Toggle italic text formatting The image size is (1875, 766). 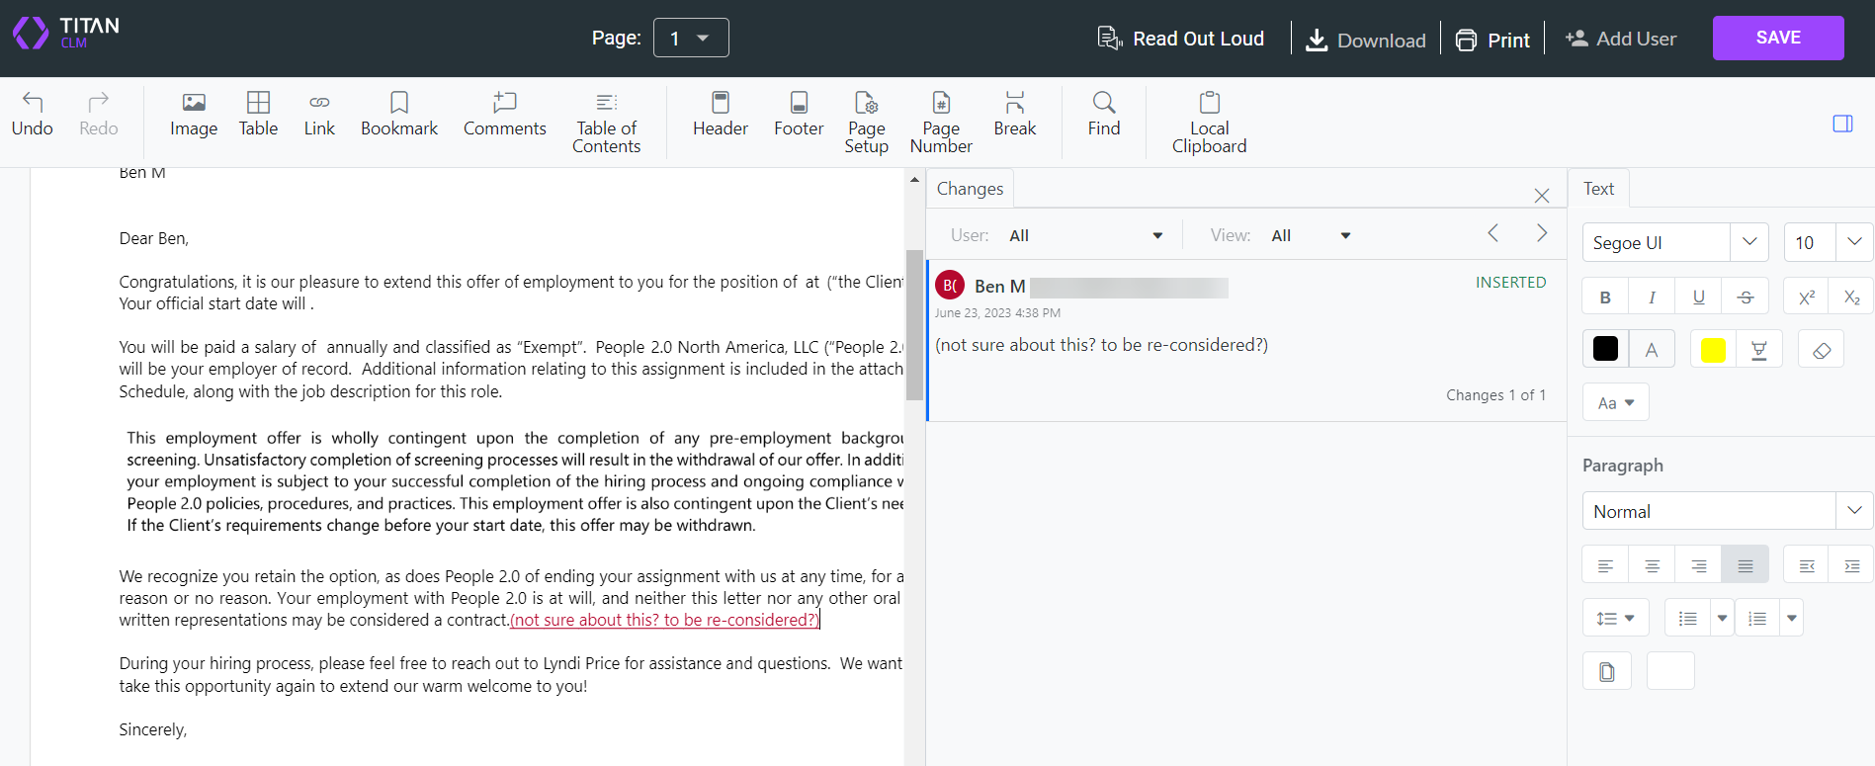click(x=1652, y=297)
